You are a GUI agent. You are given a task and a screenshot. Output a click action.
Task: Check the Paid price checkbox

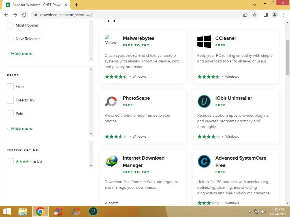point(10,114)
